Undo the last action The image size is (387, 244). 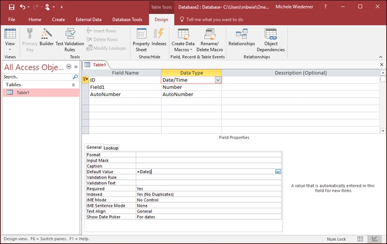(22, 7)
